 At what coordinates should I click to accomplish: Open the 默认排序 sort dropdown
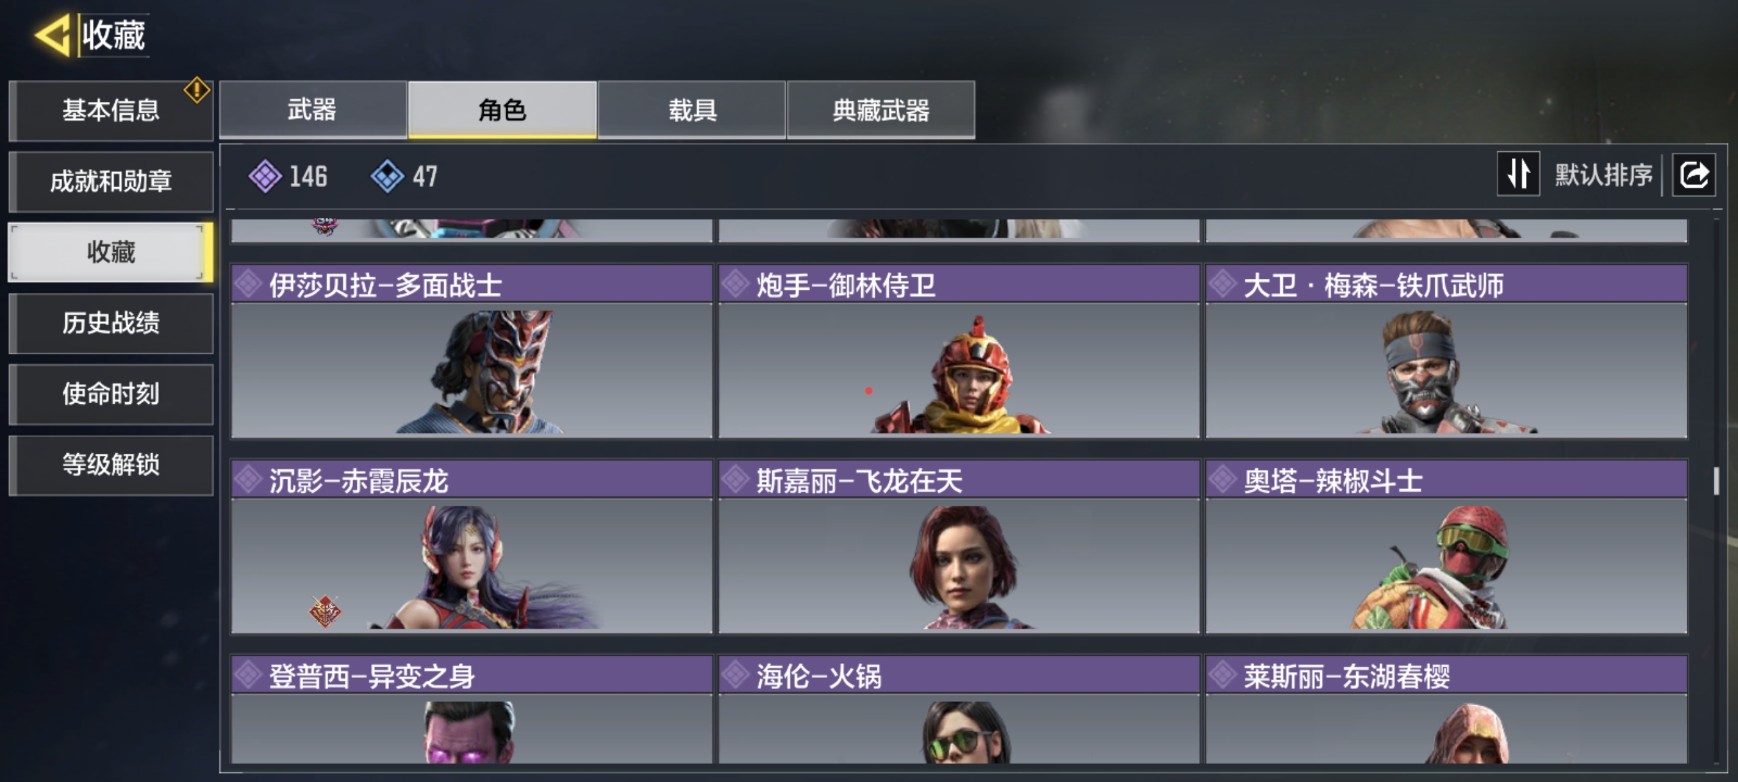1603,175
